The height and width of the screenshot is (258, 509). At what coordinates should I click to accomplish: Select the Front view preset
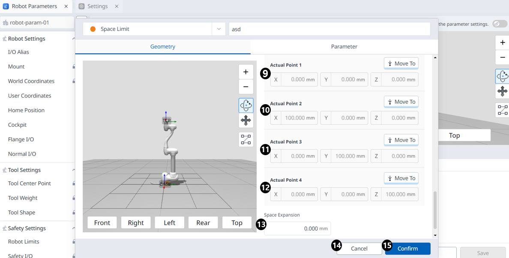click(x=102, y=223)
